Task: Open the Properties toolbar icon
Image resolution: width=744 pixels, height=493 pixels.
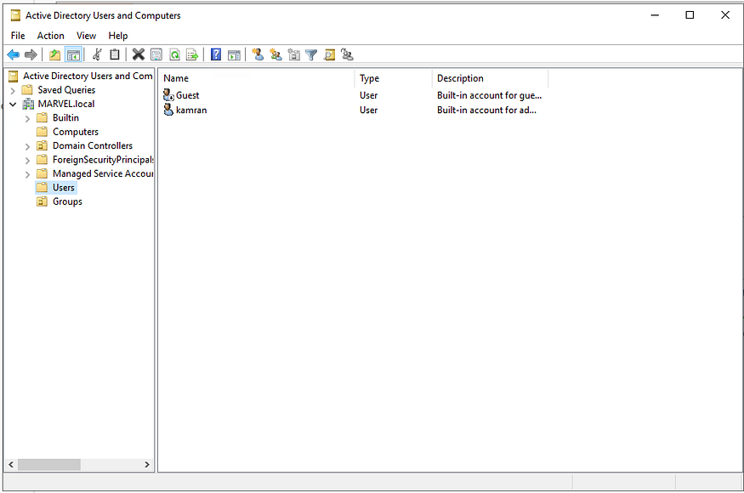Action: [156, 54]
